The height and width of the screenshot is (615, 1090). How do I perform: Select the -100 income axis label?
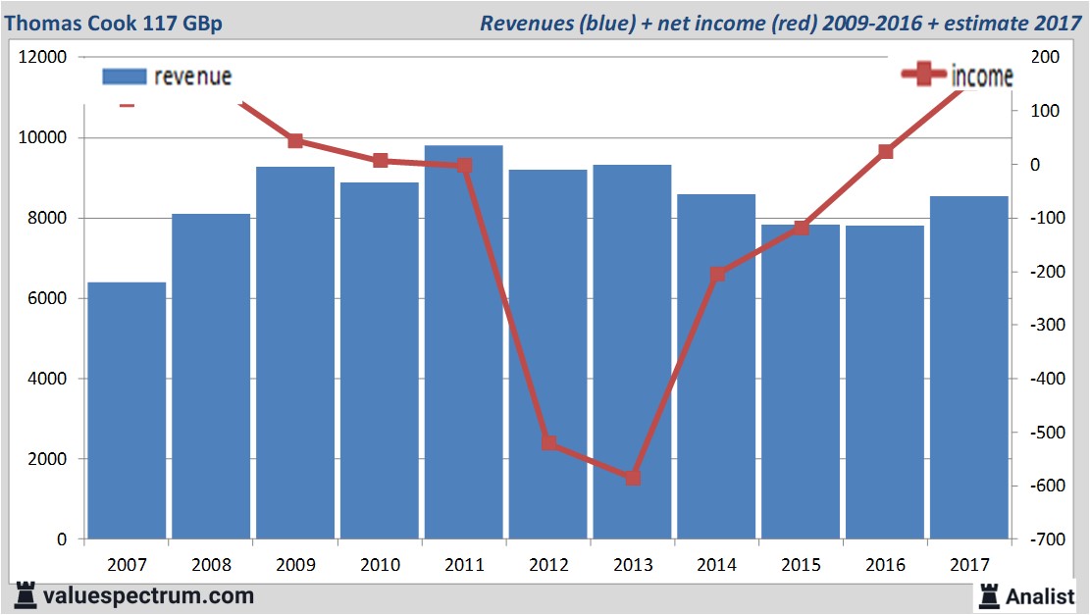pyautogui.click(x=1047, y=218)
